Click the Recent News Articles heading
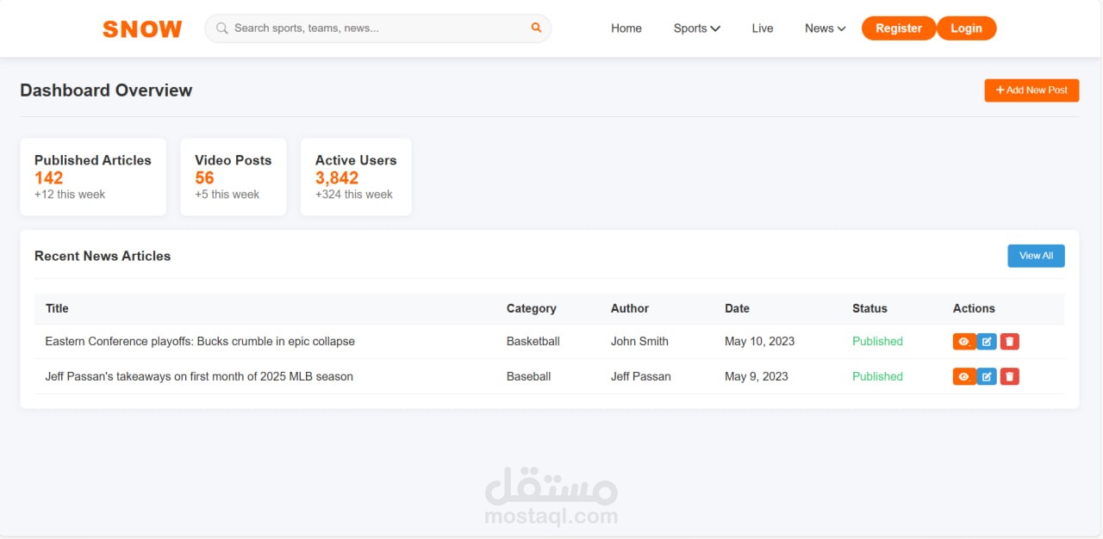Screen dimensions: 1103x539 (103, 256)
